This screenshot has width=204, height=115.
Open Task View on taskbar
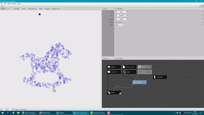13,113
